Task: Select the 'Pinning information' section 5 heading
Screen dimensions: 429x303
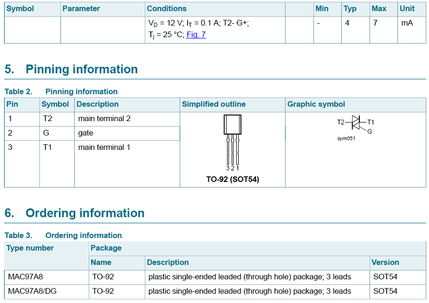Action: click(x=81, y=70)
